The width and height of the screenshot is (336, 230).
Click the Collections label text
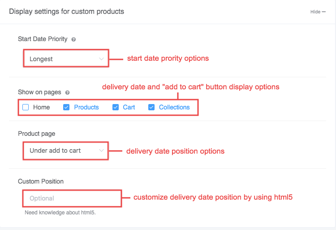174,107
